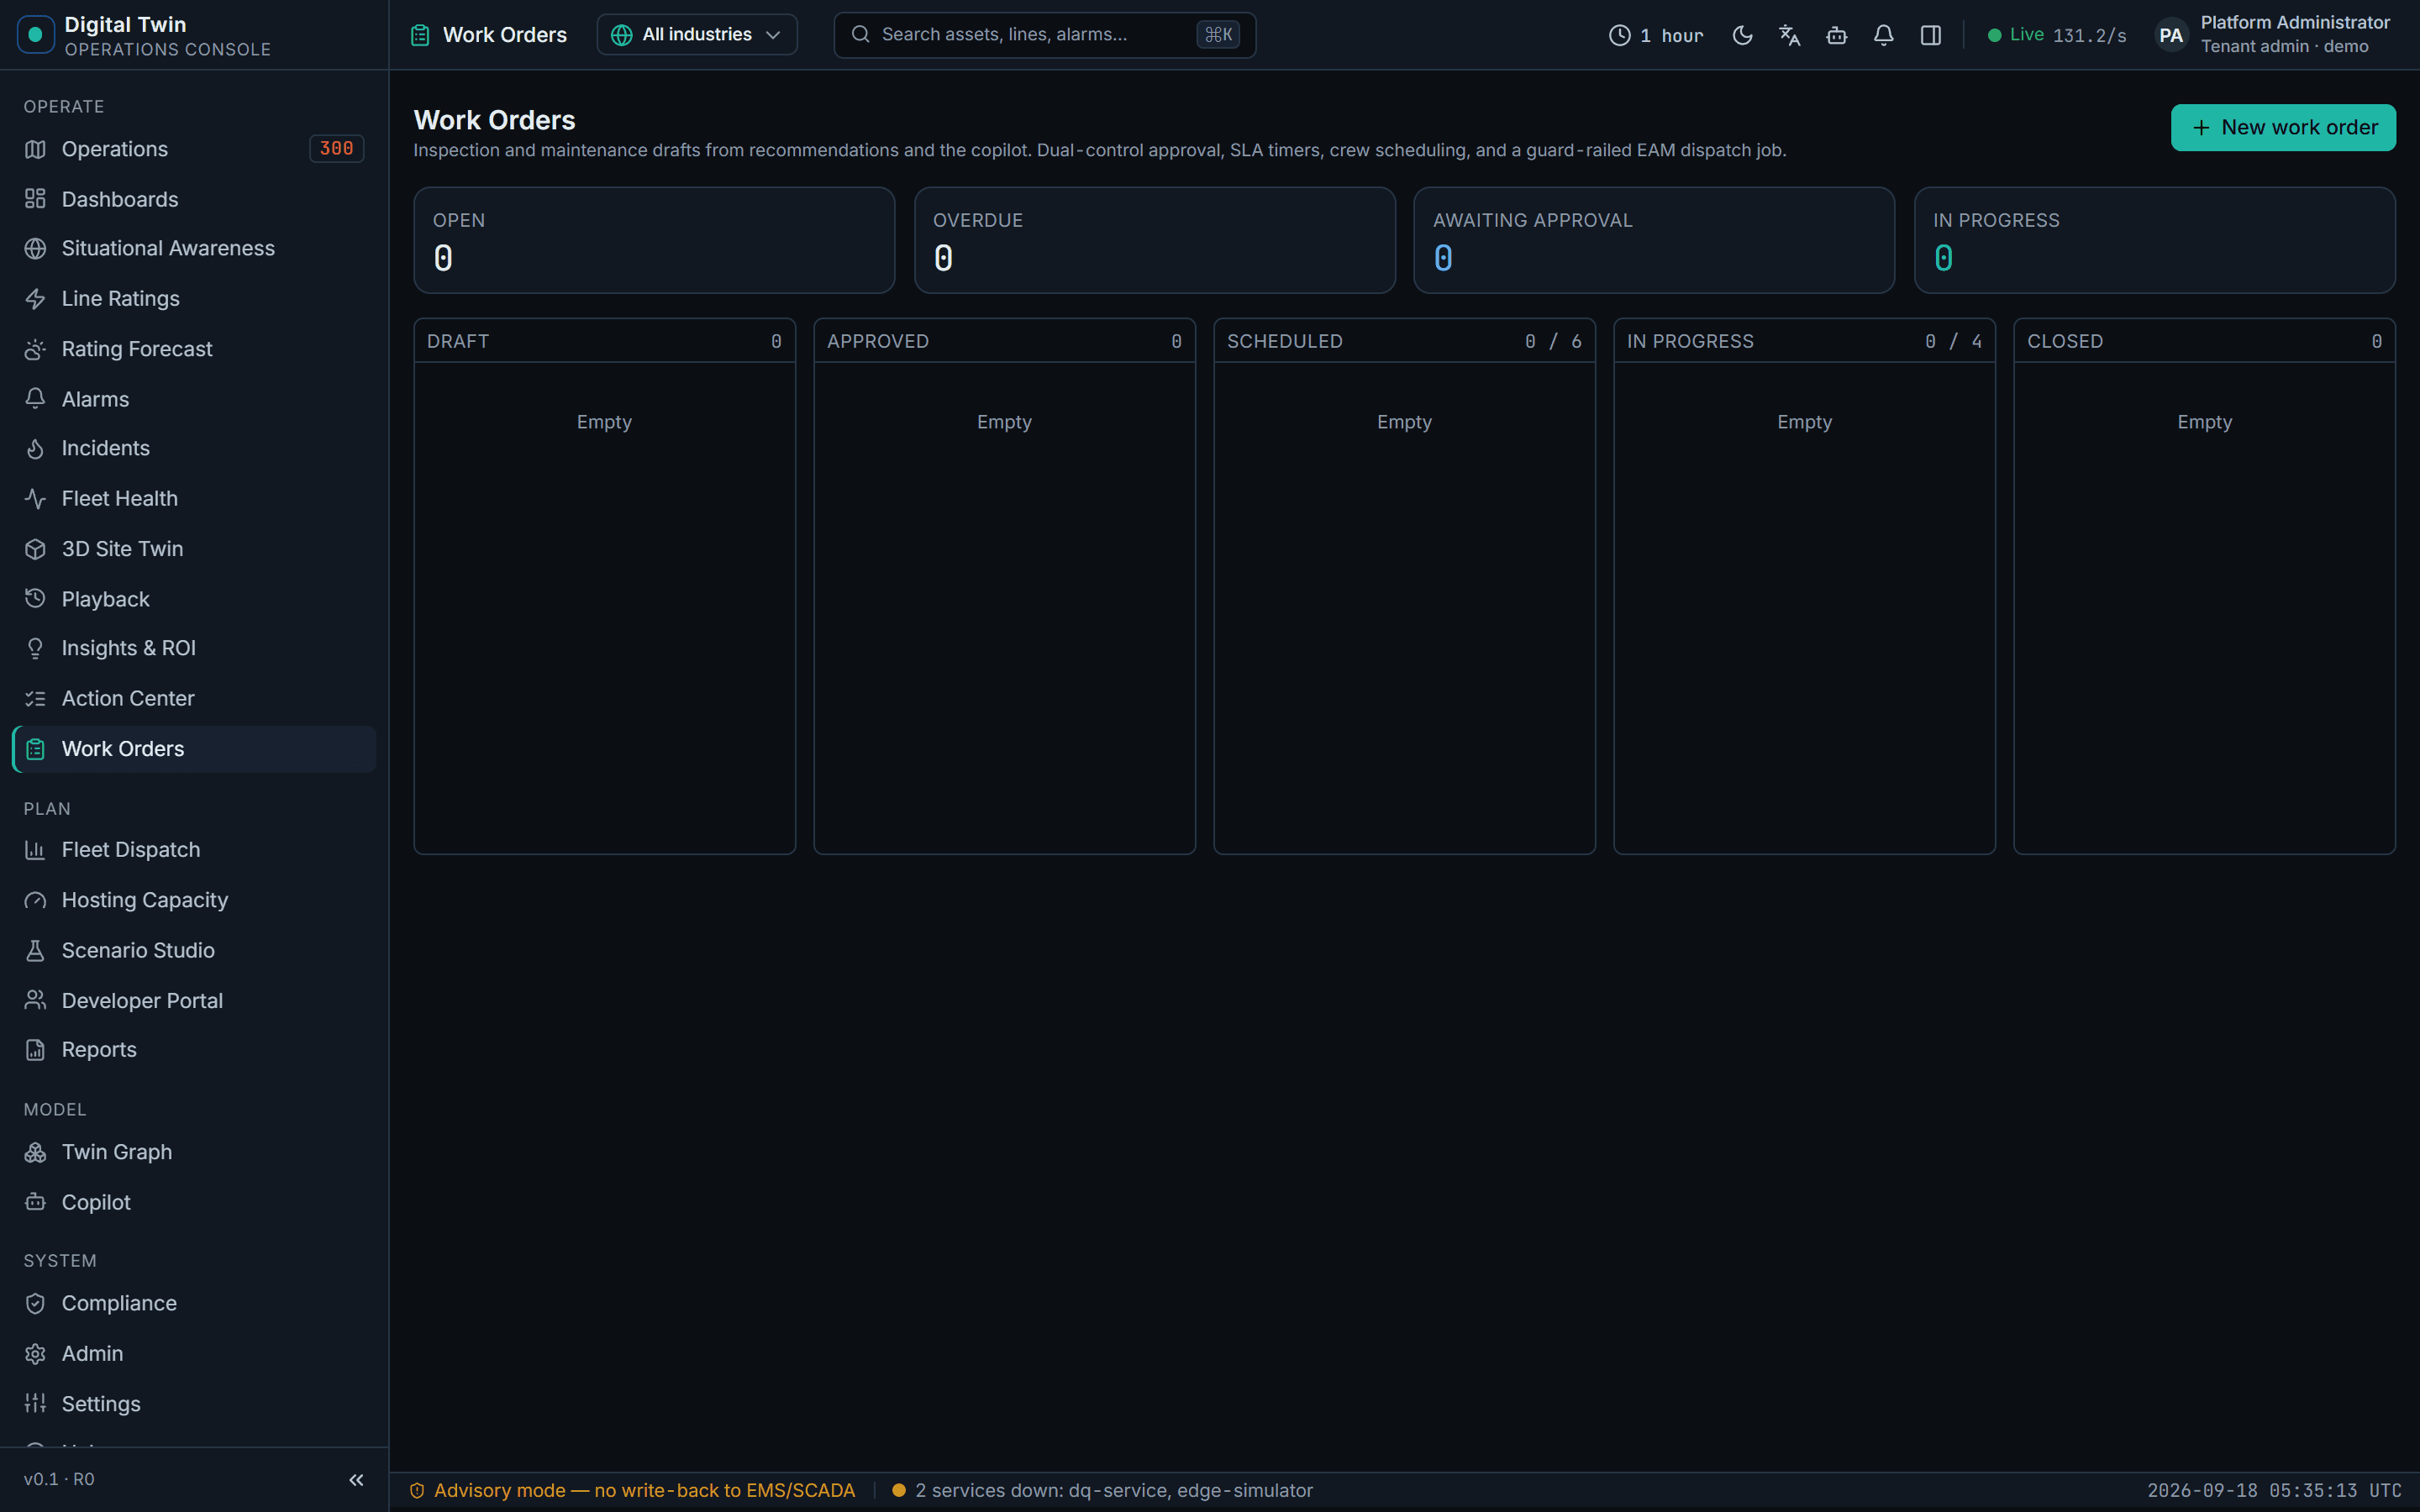Screen dimensions: 2420x1512
Task: Toggle the side panel layout icon
Action: pos(1931,35)
